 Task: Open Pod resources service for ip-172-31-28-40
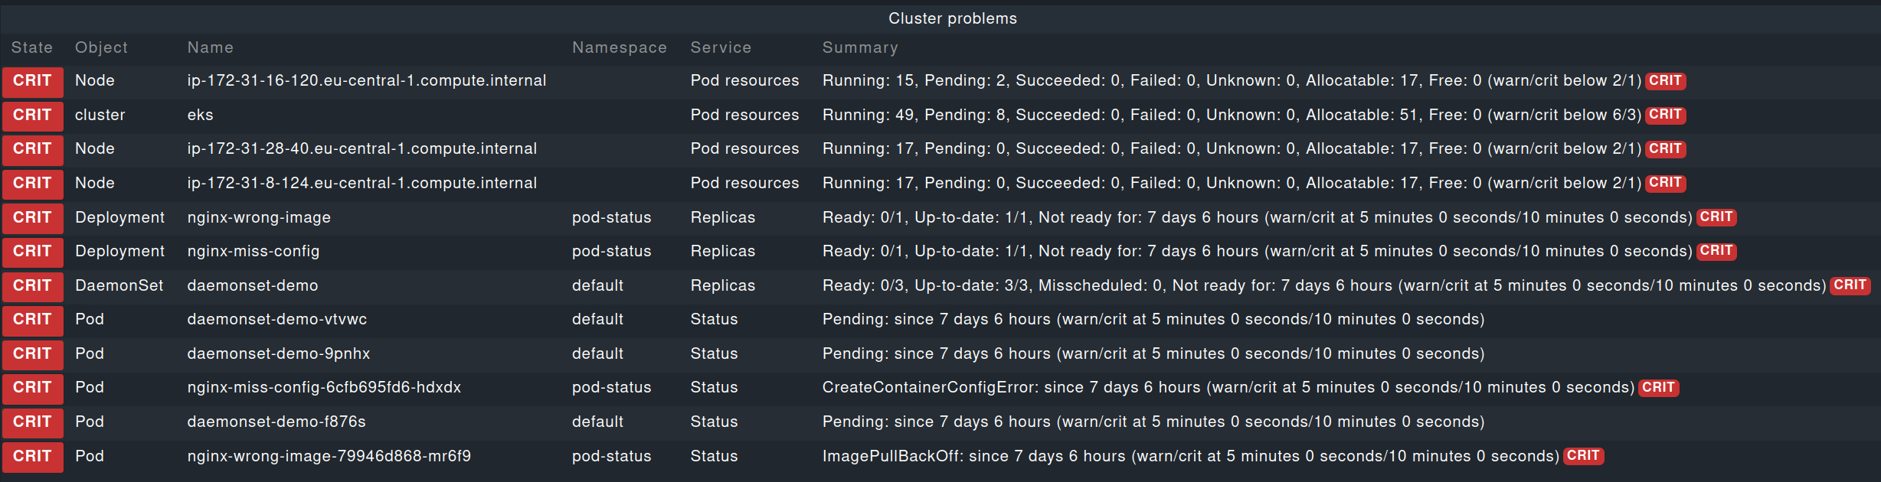click(744, 148)
